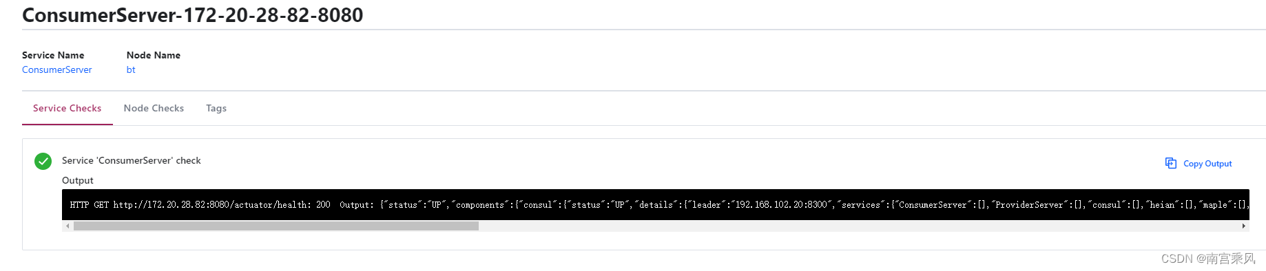The image size is (1266, 271).
Task: Click the Node Name column label
Action: click(x=154, y=55)
